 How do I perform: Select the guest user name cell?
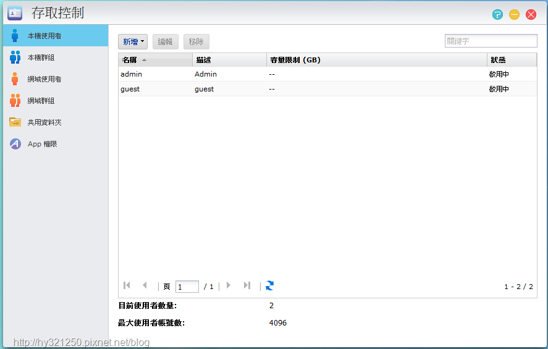click(x=130, y=89)
